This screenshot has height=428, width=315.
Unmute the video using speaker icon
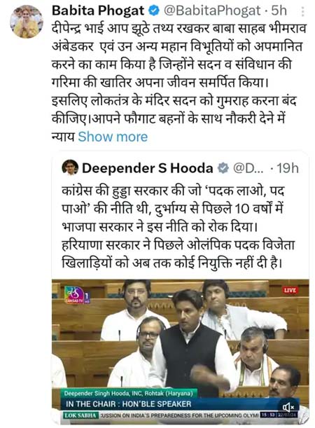(288, 408)
